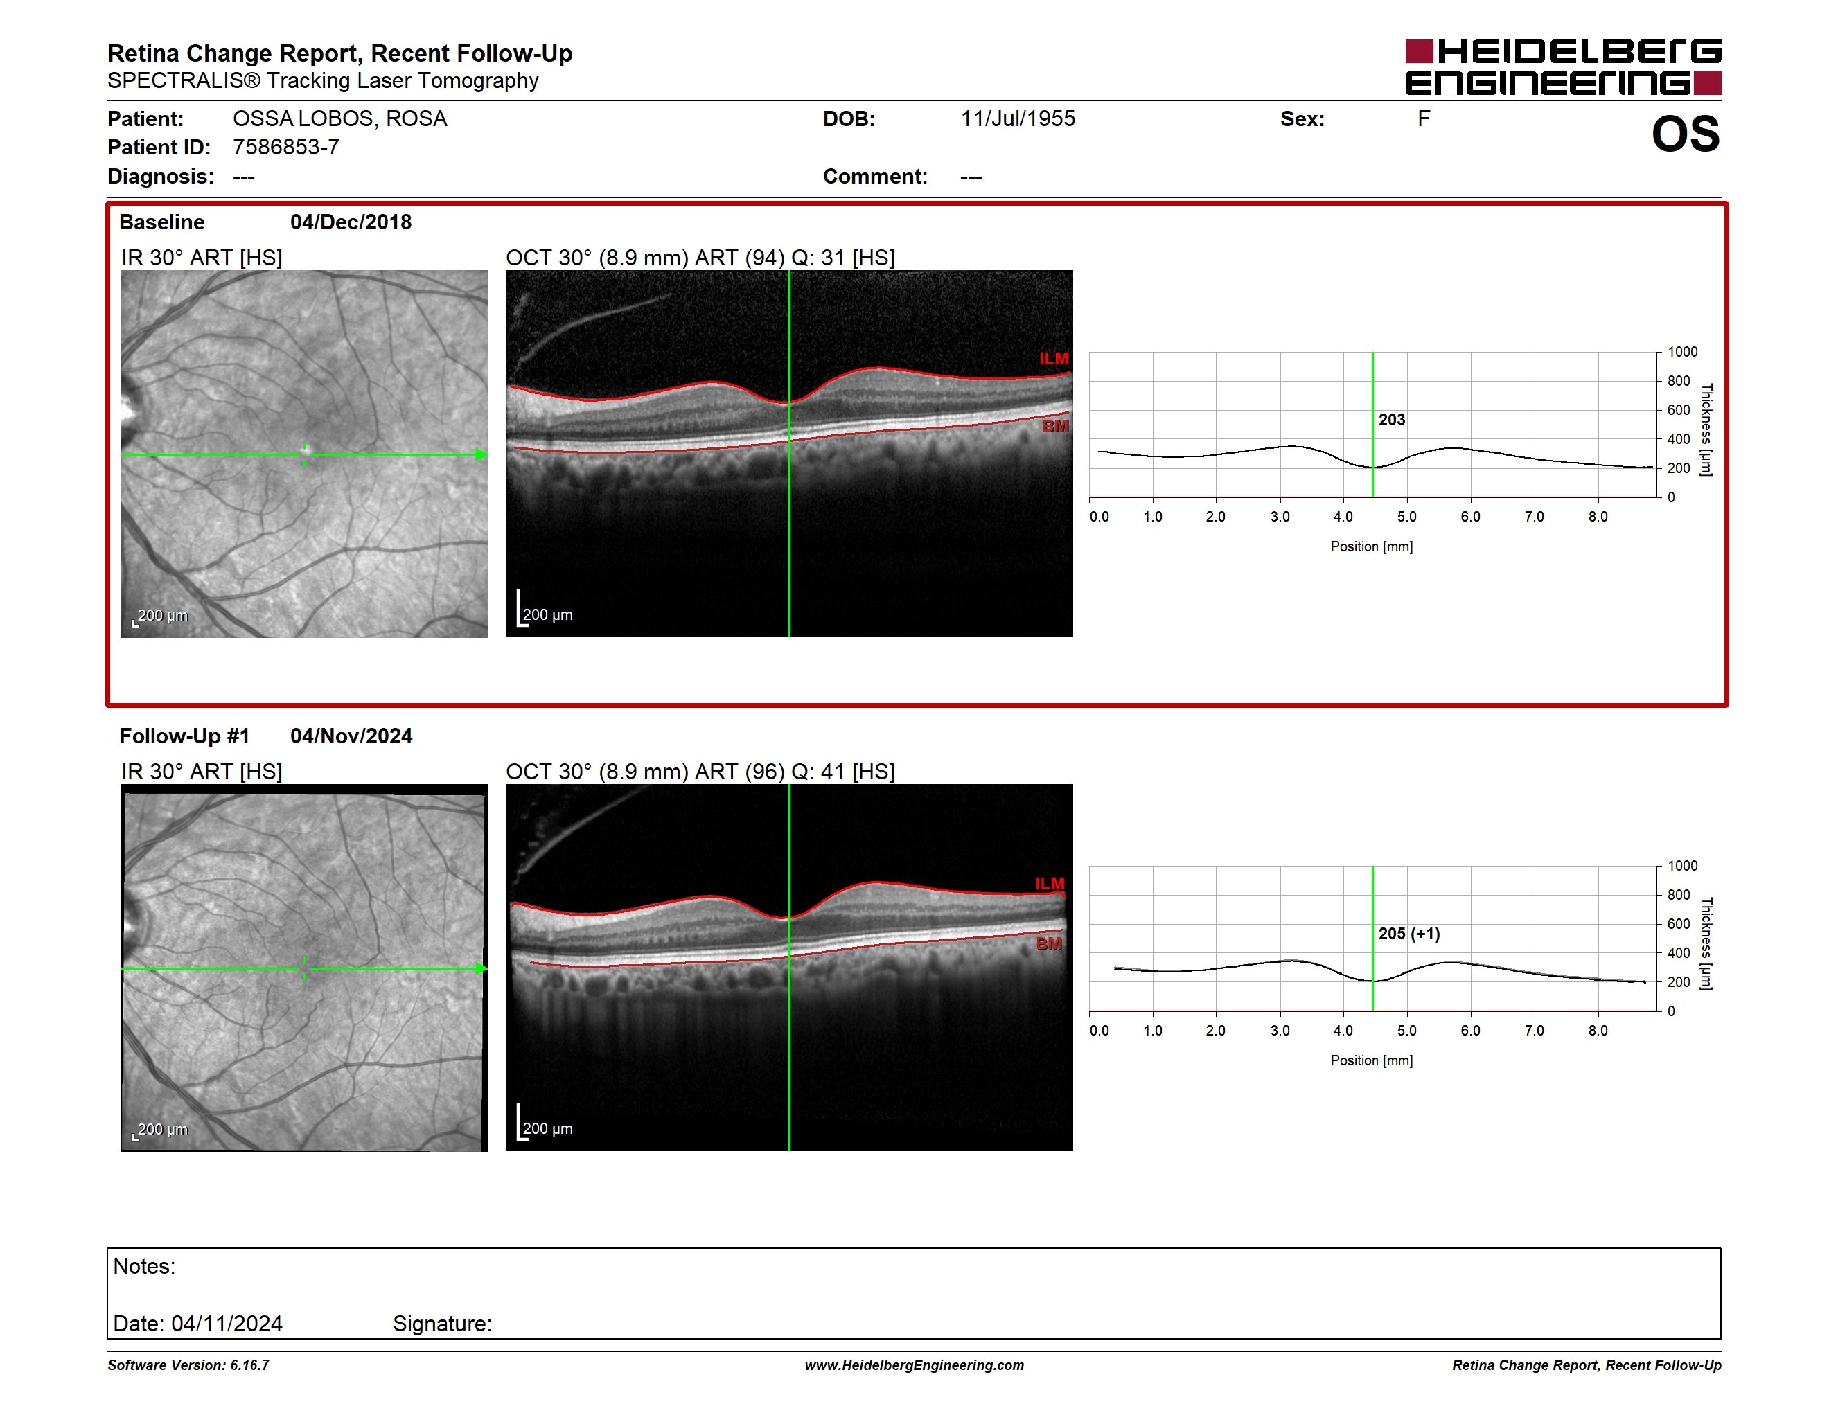This screenshot has width=1829, height=1413.
Task: Click the footer report name at bottom right
Action: click(x=1587, y=1365)
